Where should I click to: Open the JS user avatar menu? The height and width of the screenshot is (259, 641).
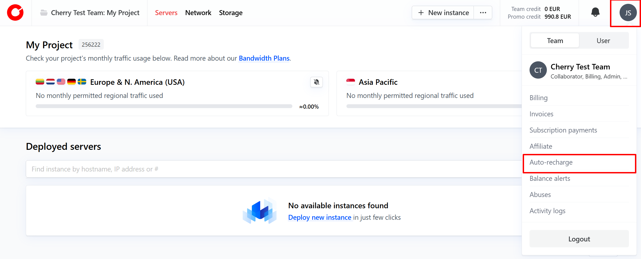point(628,13)
